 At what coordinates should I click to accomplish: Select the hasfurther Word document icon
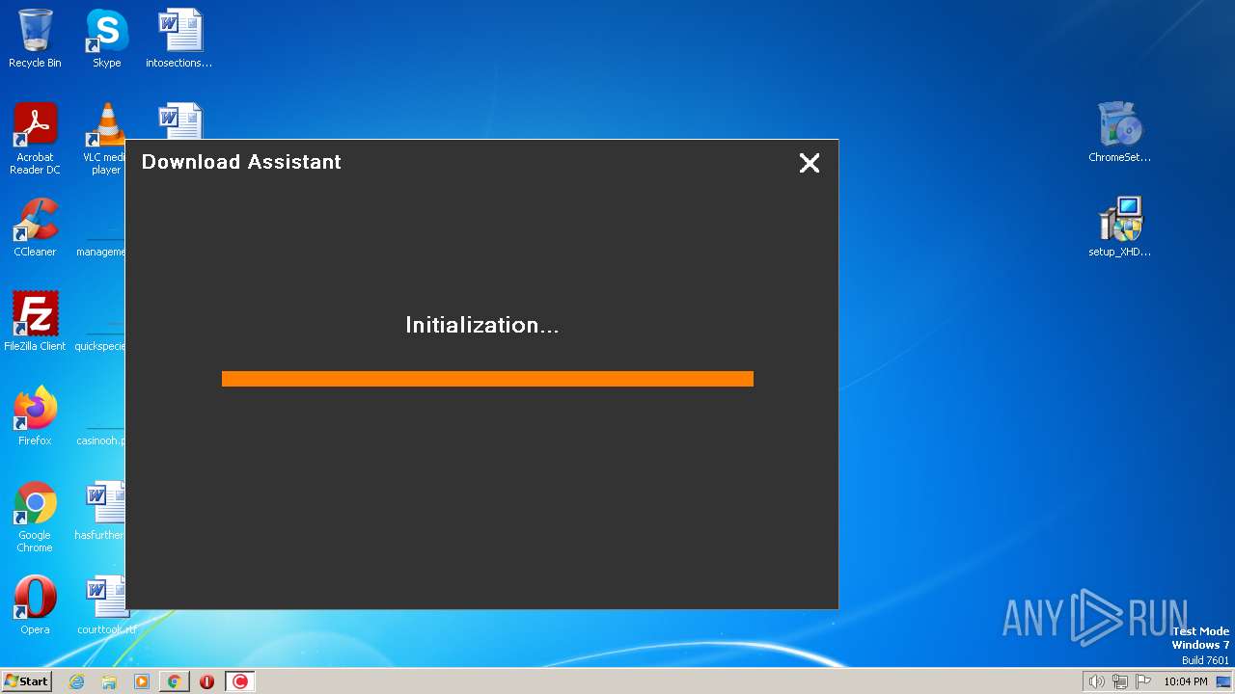click(x=100, y=511)
